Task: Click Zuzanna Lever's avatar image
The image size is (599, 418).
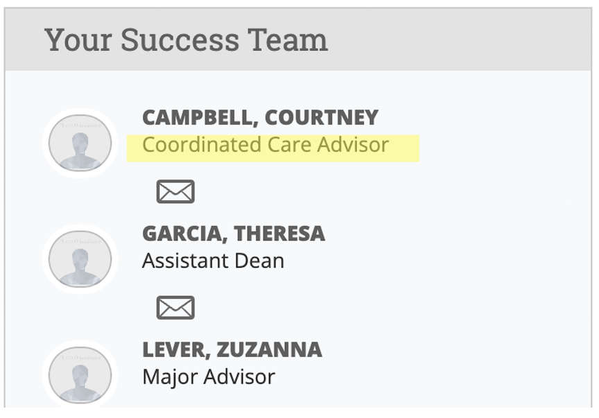Action: point(80,375)
